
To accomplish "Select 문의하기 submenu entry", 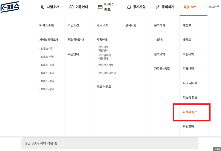I will [x=159, y=25].
